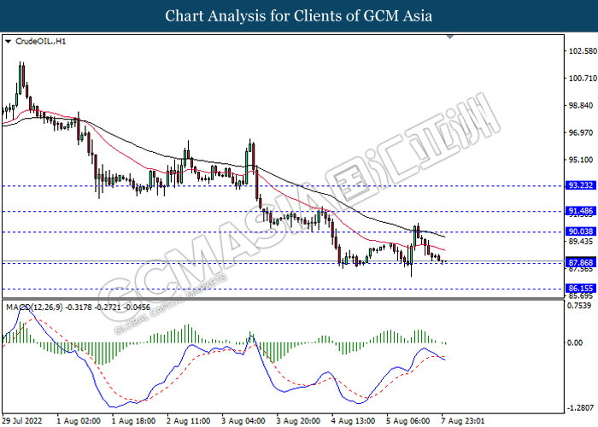Image resolution: width=598 pixels, height=427 pixels.
Task: Click the 4 Aug 13:00 time label
Action: (353, 421)
